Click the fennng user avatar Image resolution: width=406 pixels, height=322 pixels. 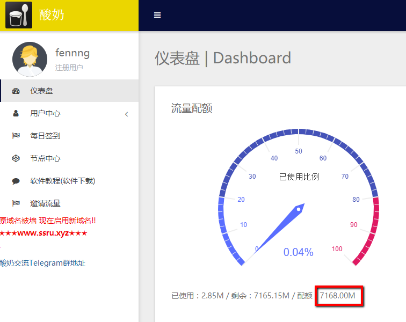(x=30, y=59)
